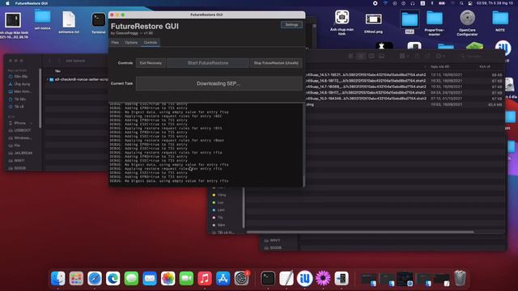Select the .dmg file in right Finder
518x291 pixels.
tap(404, 104)
